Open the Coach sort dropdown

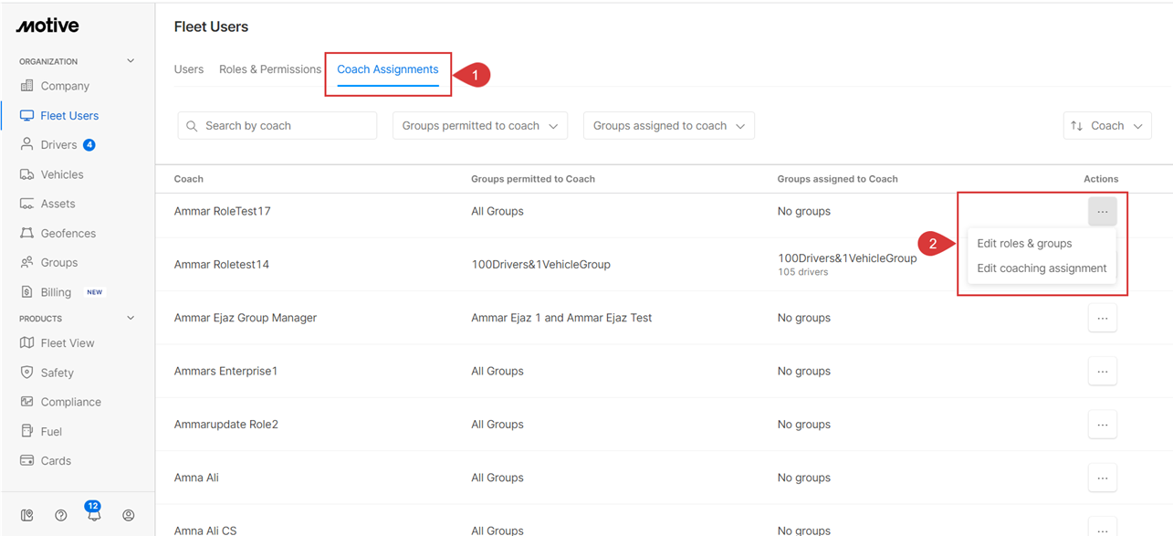click(1106, 126)
